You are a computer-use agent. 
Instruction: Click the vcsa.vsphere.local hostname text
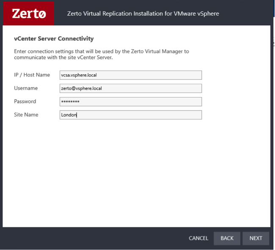pyautogui.click(x=80, y=75)
